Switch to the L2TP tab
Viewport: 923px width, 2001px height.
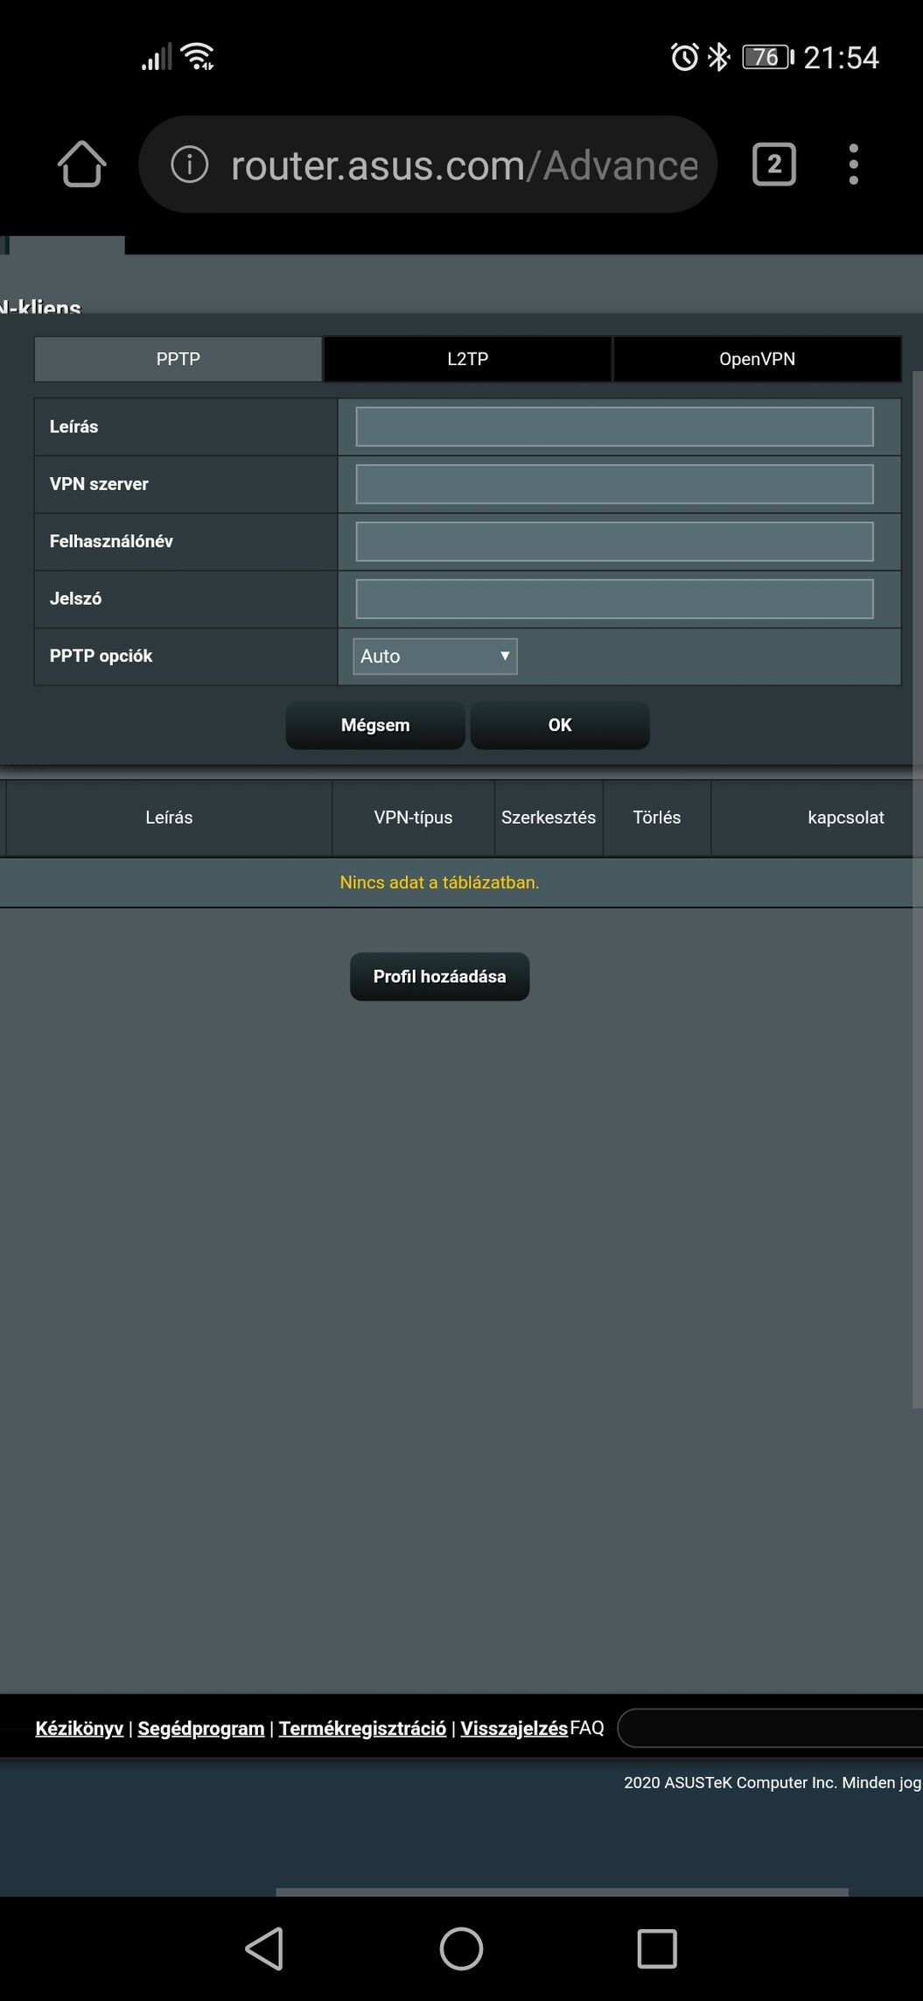[x=468, y=359]
